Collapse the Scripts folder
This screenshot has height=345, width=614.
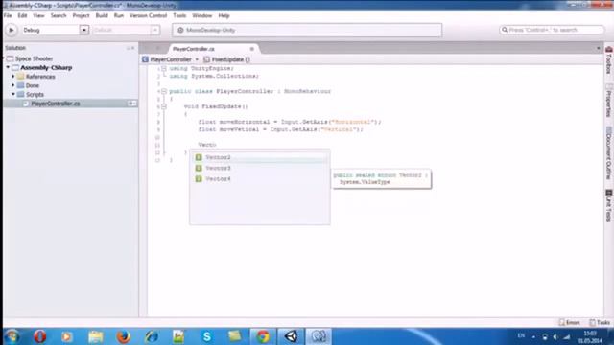(x=13, y=94)
